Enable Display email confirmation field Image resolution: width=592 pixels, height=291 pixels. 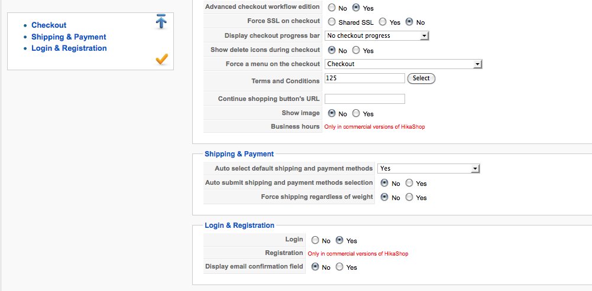pyautogui.click(x=339, y=267)
